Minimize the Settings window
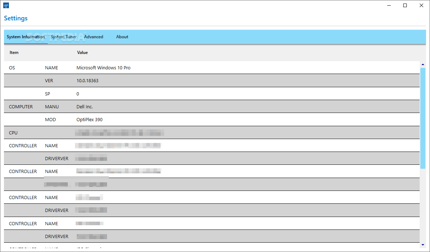430x252 pixels. (389, 5)
